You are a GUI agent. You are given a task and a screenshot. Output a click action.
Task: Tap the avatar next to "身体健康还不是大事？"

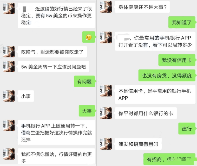(106, 7)
